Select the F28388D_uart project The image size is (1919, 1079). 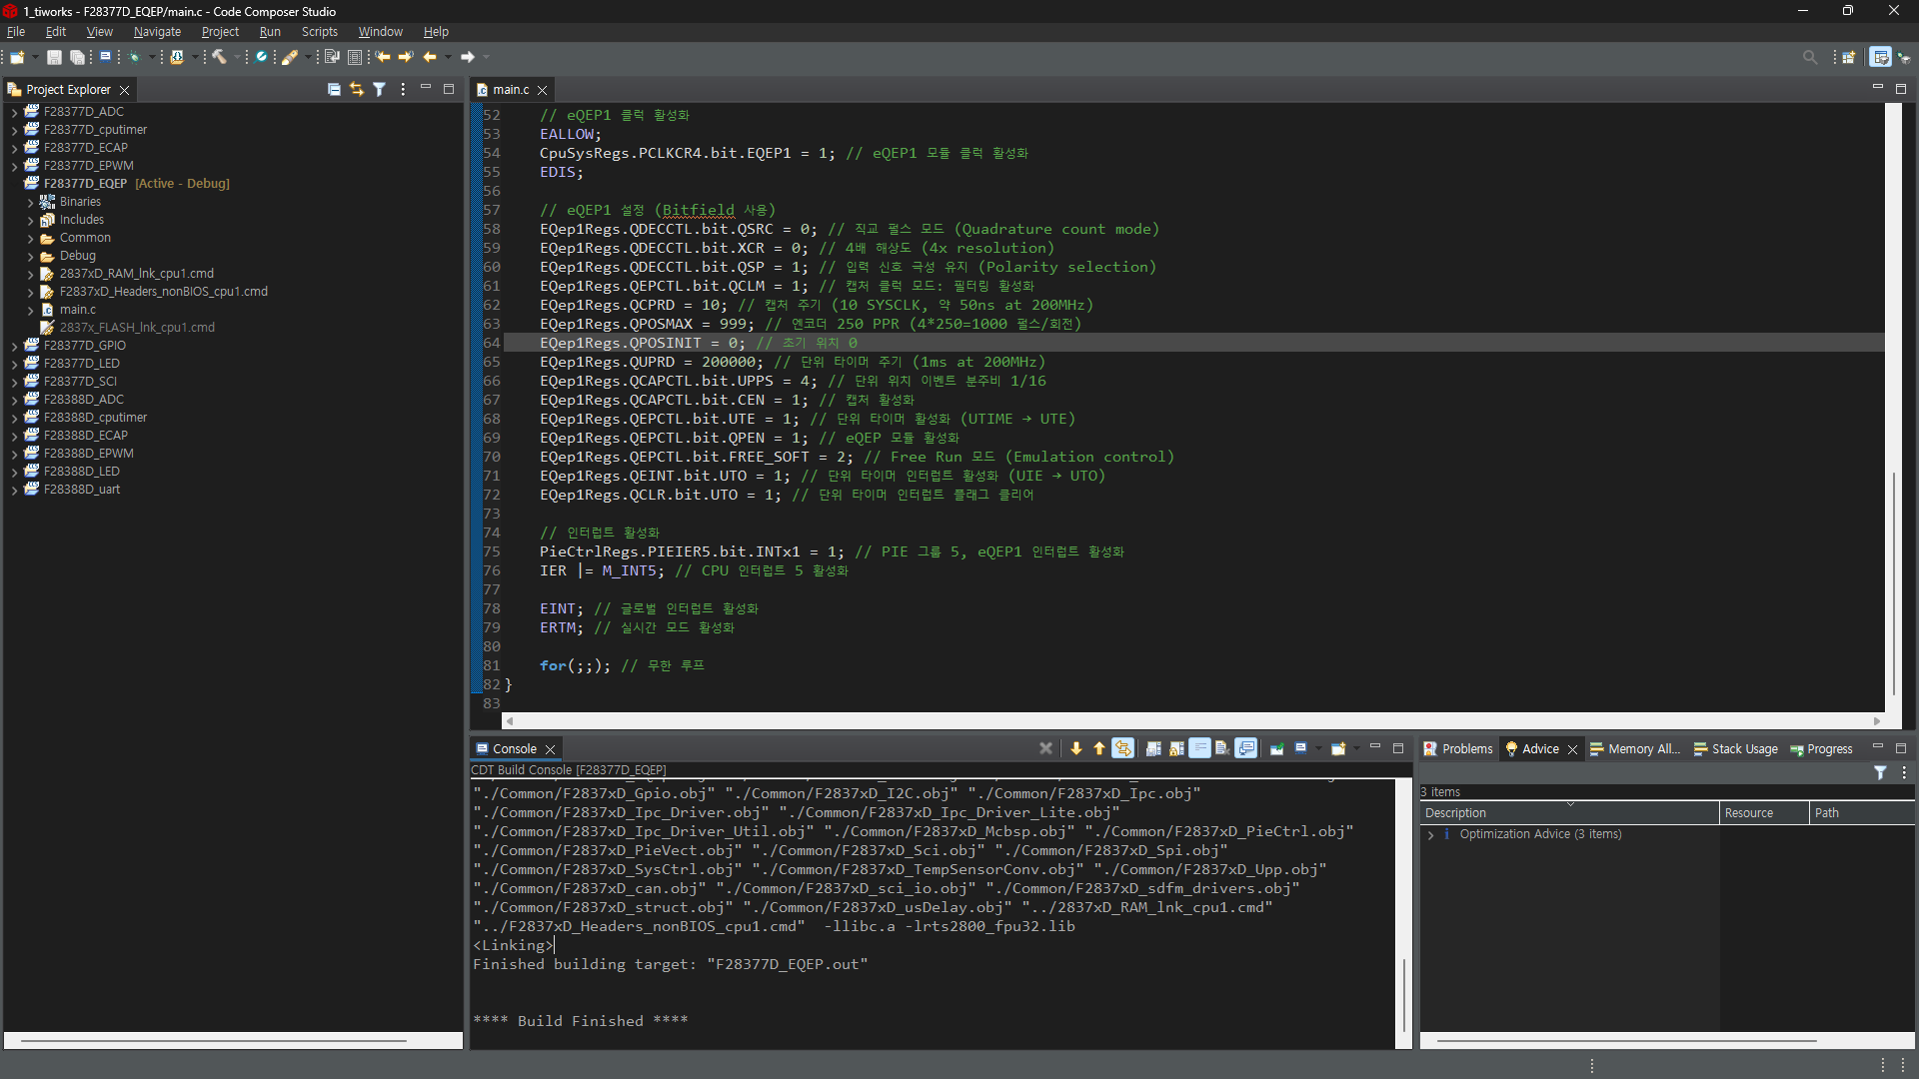(82, 490)
